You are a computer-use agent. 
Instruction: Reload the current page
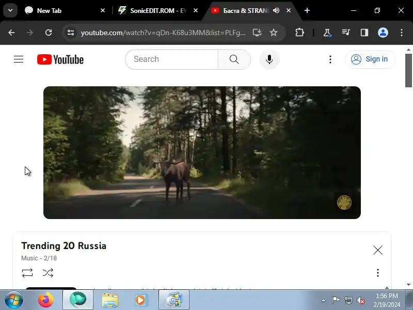pos(49,33)
